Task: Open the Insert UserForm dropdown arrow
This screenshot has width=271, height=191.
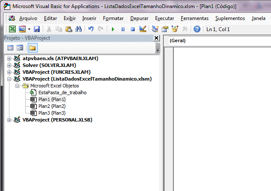Action: tap(29, 29)
